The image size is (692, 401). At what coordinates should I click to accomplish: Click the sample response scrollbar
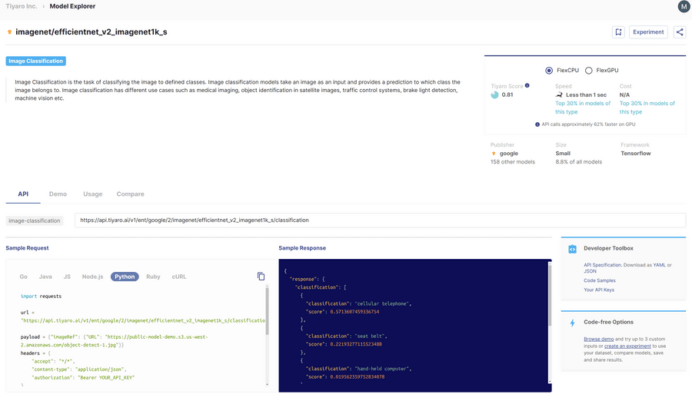point(550,296)
